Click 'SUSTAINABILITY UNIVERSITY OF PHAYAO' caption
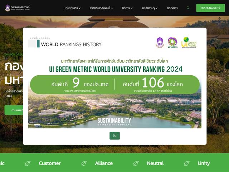The height and width of the screenshot is (172, 229). (114, 122)
